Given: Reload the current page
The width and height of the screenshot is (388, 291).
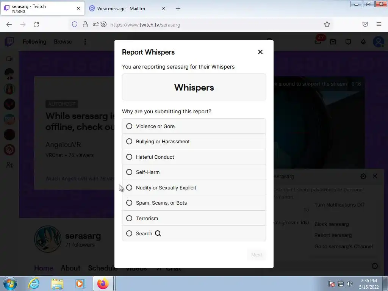Looking at the screenshot, I should coord(36,25).
